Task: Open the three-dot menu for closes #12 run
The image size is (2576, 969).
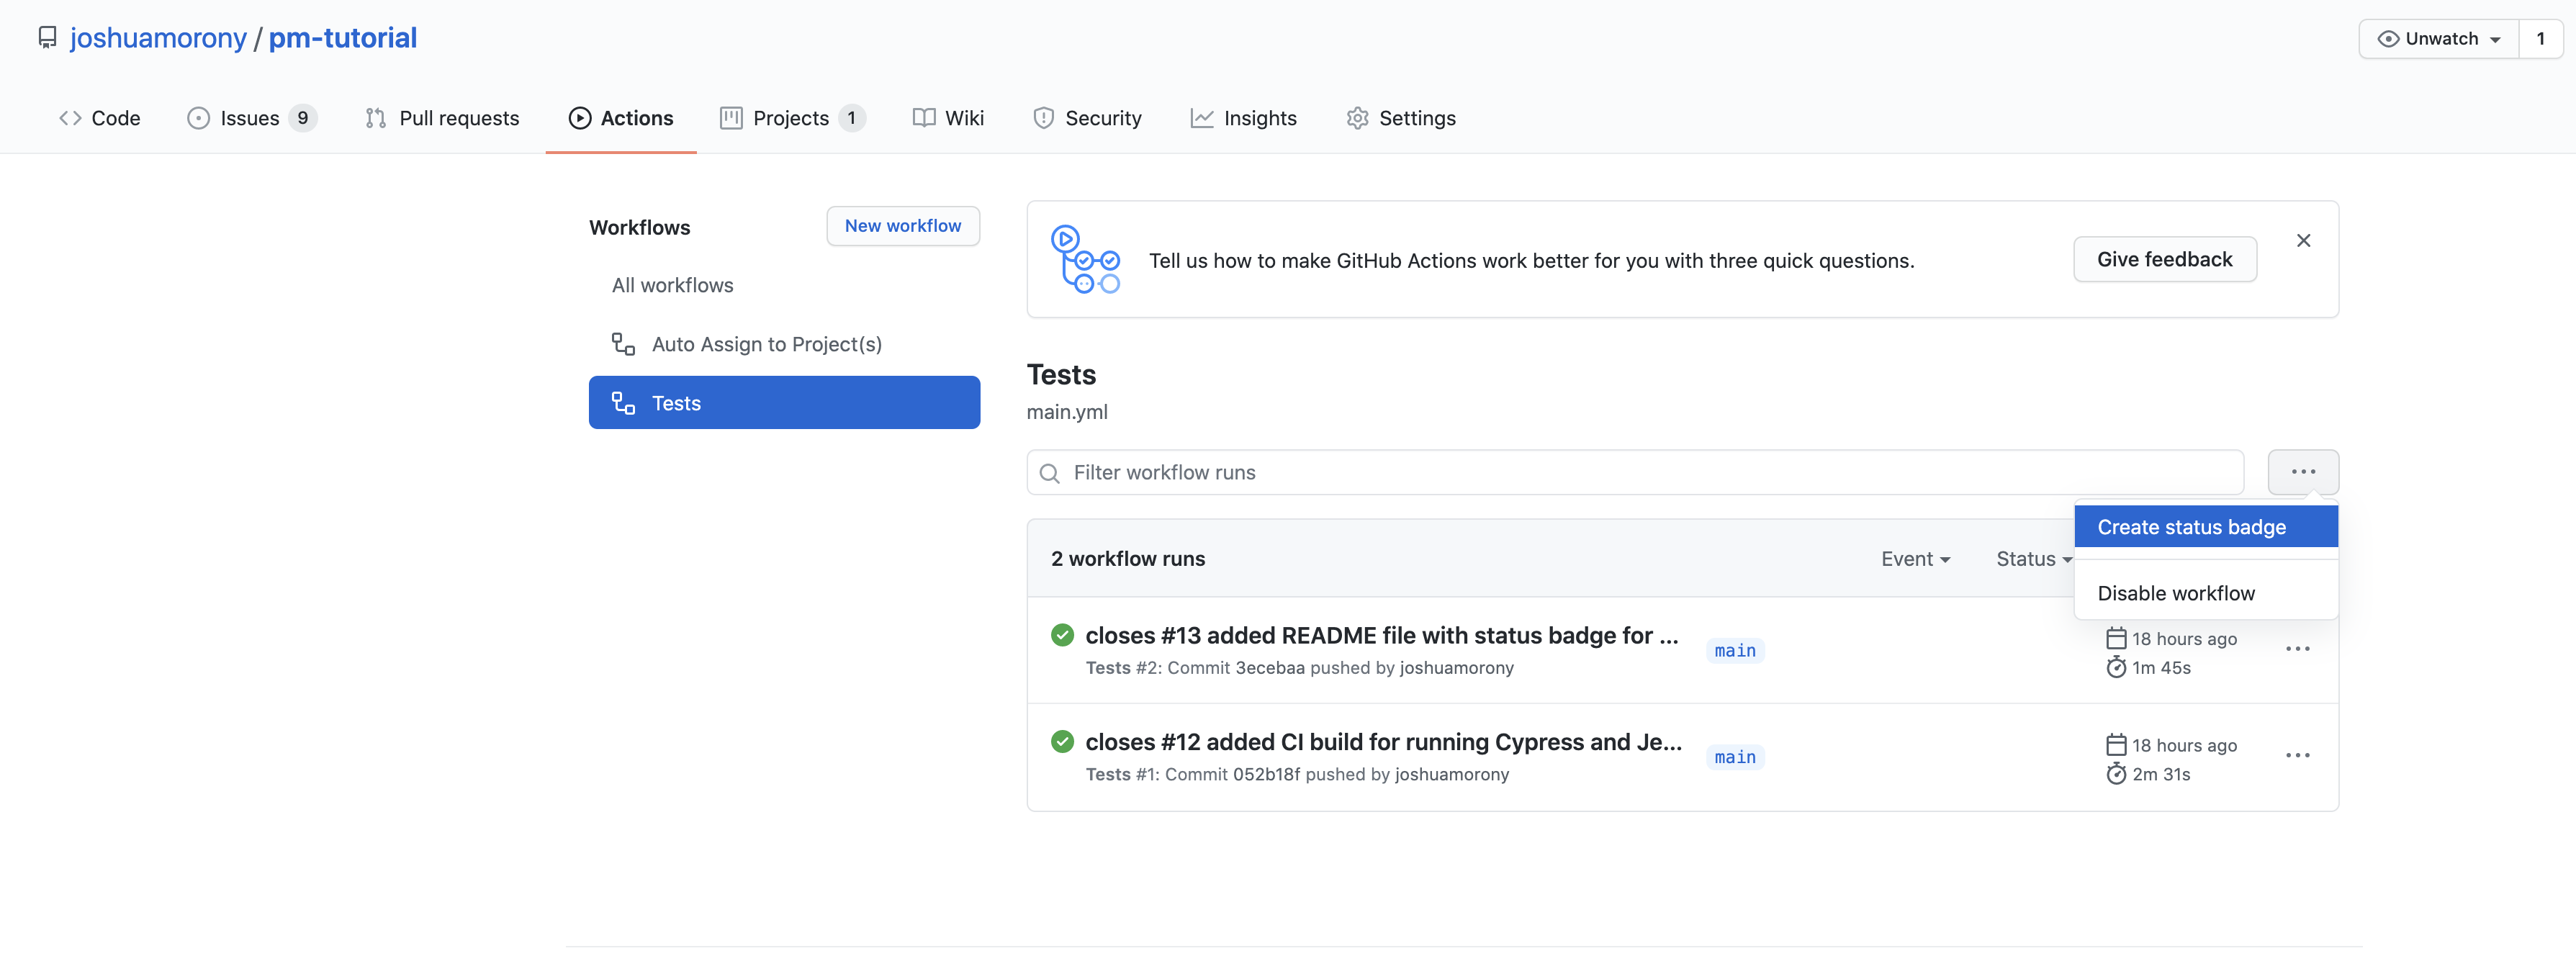Action: pyautogui.click(x=2297, y=756)
